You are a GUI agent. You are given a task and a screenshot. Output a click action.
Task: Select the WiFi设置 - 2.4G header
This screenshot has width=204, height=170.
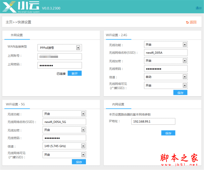(116, 35)
